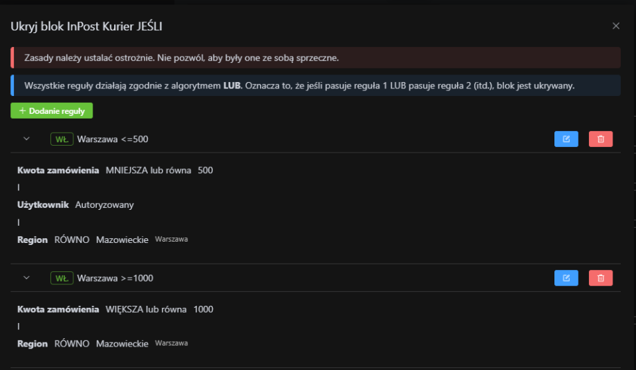
Task: Toggle the WŁ. badge on "Warszawa >=1000"
Action: (x=62, y=278)
